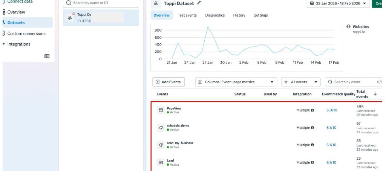This screenshot has width=386, height=171.
Task: Switch to the Test events tab
Action: click(187, 15)
